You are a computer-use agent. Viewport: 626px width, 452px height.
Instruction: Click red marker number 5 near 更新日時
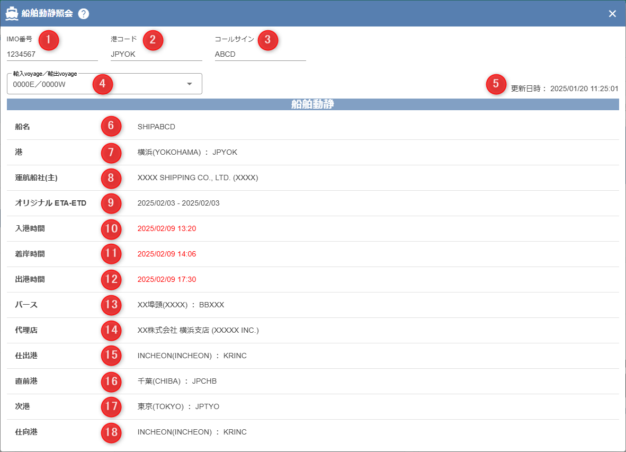[x=496, y=84]
